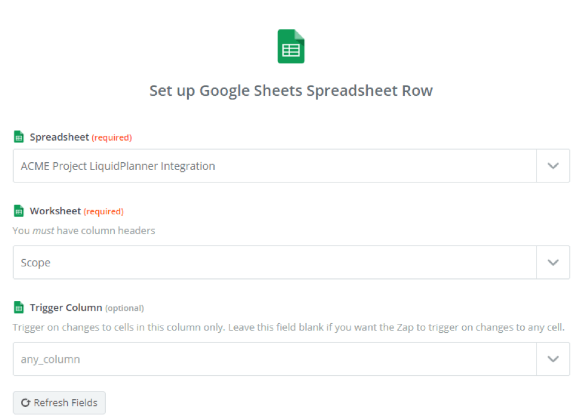Click the 'Set up Google Sheets Spreadsheet Row' heading
This screenshot has width=583, height=419.
291,91
